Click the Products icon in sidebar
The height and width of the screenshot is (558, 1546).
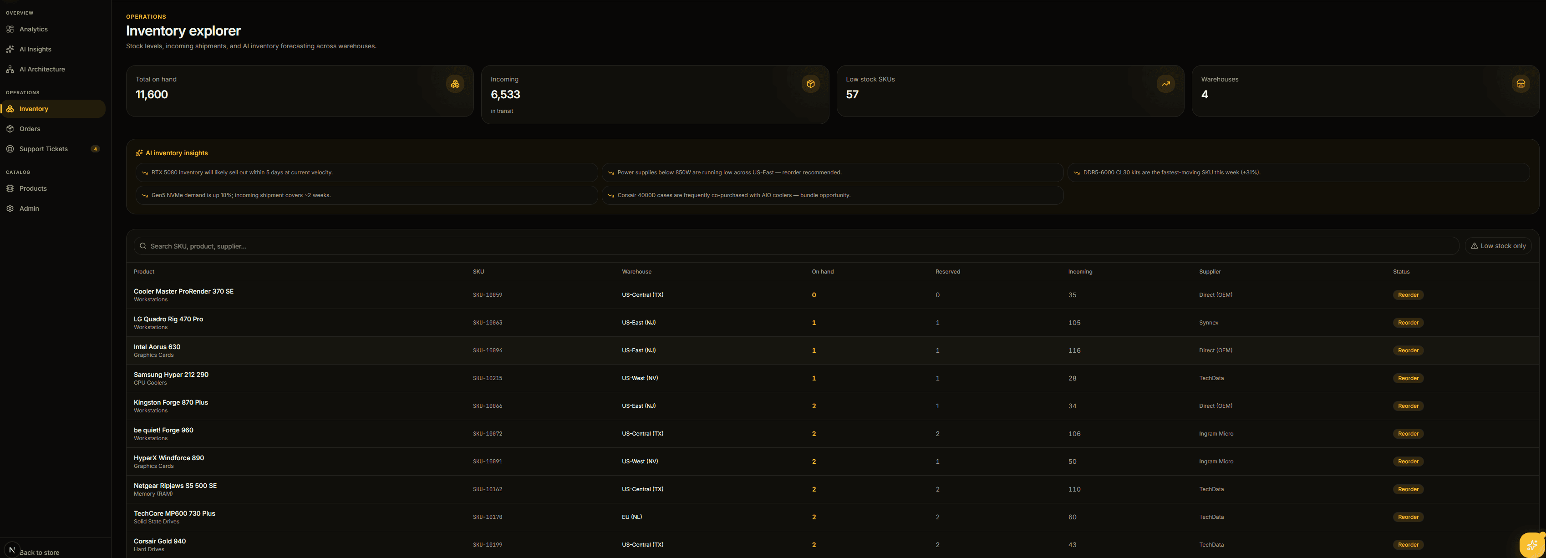[10, 188]
